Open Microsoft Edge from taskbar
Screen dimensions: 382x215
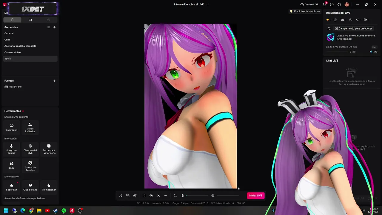23,211
